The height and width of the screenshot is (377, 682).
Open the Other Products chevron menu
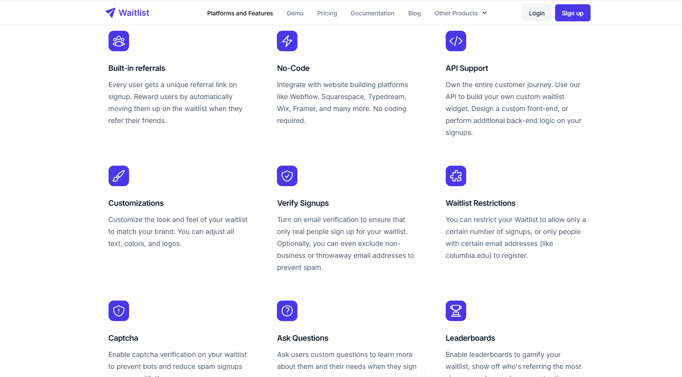pos(484,13)
